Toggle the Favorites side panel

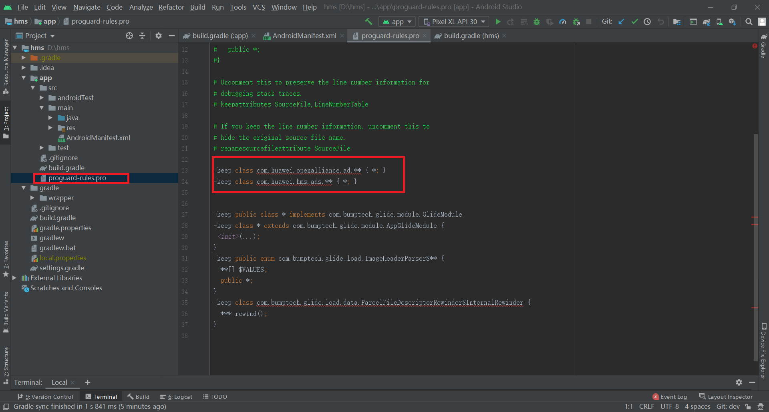tap(6, 259)
